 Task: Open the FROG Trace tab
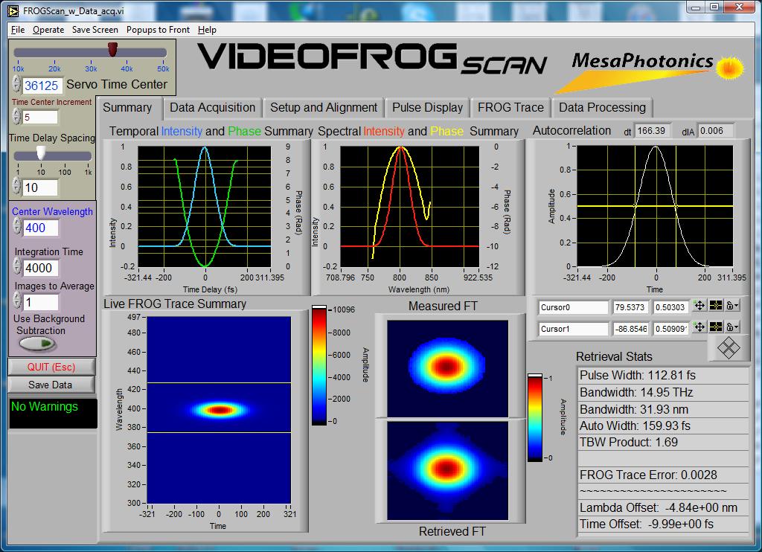click(510, 108)
